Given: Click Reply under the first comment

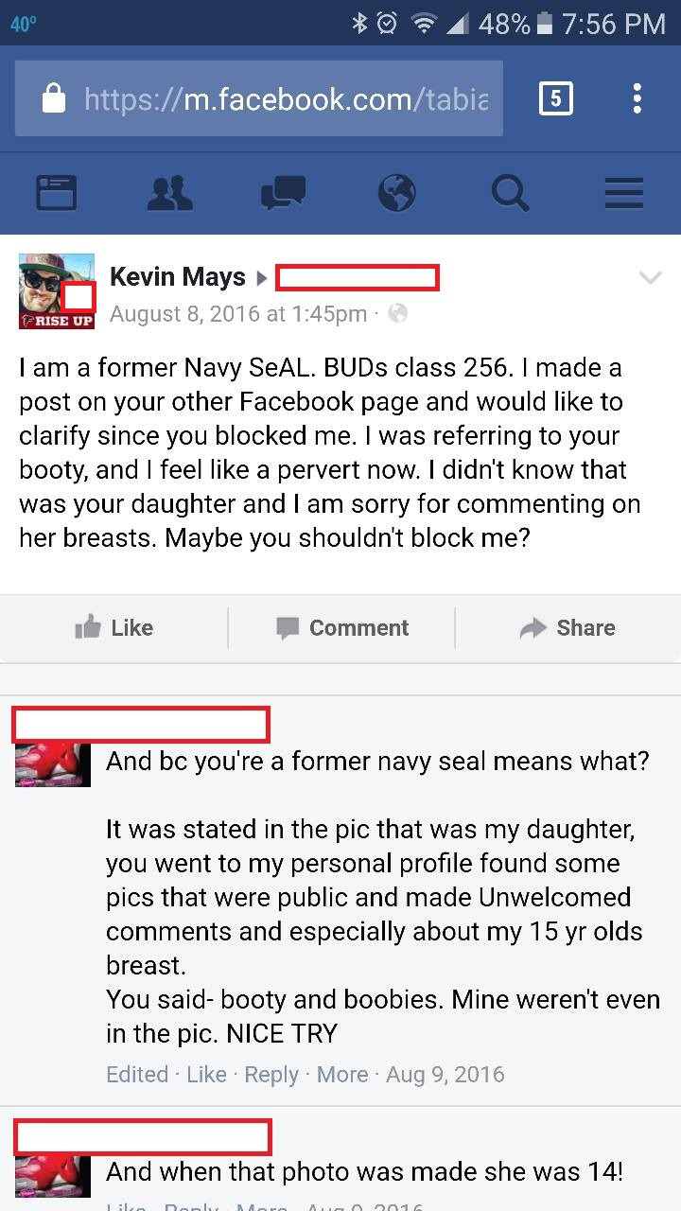Looking at the screenshot, I should point(271,1075).
